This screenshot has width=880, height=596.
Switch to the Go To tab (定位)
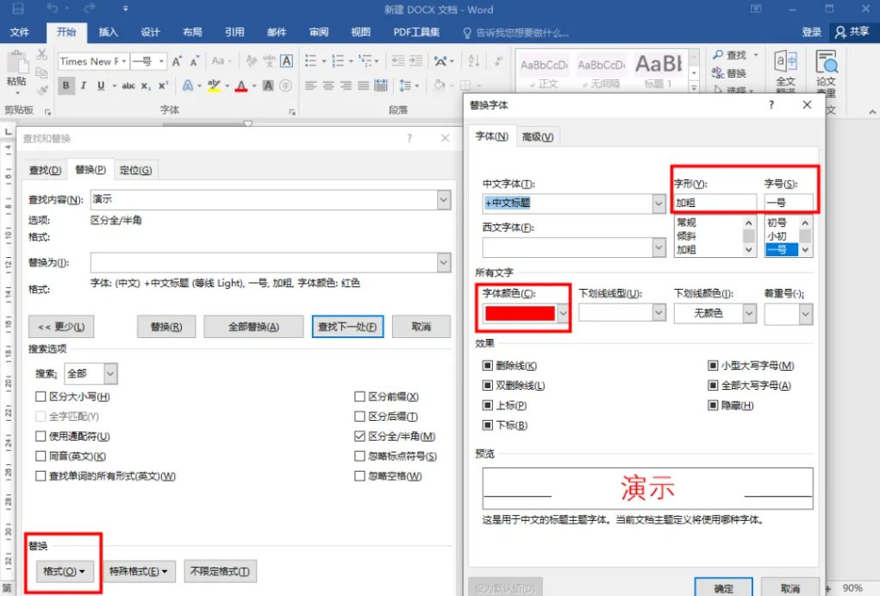135,170
